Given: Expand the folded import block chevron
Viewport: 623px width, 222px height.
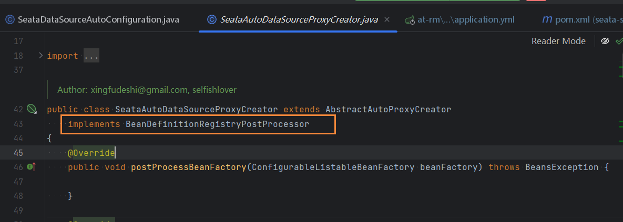Looking at the screenshot, I should tap(40, 56).
